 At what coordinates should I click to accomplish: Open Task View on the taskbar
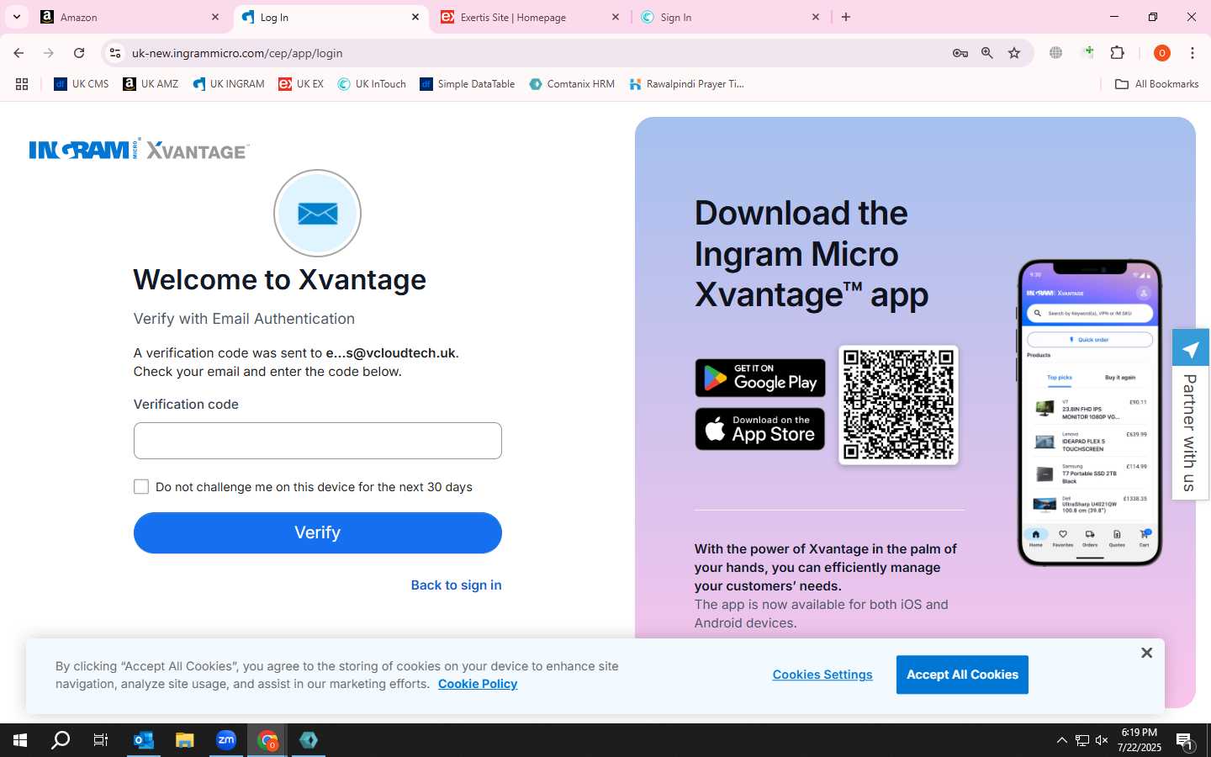coord(101,740)
